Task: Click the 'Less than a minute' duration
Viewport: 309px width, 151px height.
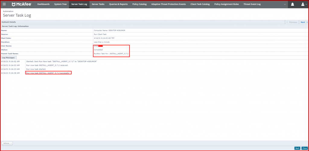Action: pos(102,42)
